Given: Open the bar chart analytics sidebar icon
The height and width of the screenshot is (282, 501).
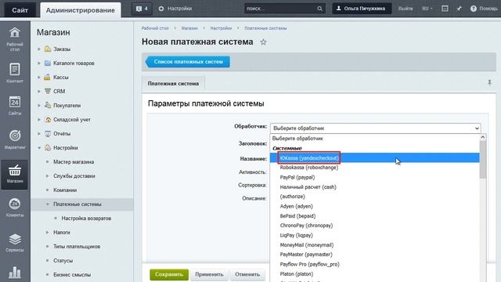Looking at the screenshot, I should click(x=15, y=272).
